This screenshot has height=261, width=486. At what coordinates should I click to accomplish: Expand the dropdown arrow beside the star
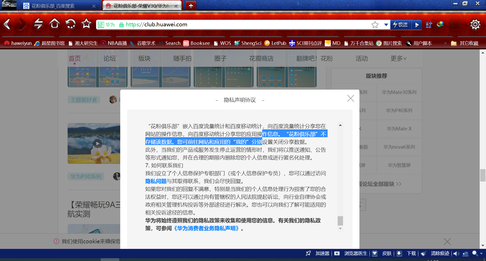386,25
